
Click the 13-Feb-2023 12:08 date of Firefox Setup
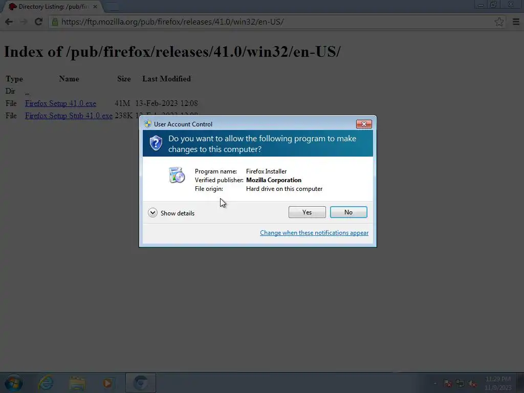166,103
